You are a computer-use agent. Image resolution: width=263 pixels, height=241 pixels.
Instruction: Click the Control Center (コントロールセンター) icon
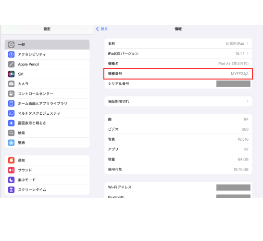[x=11, y=94]
